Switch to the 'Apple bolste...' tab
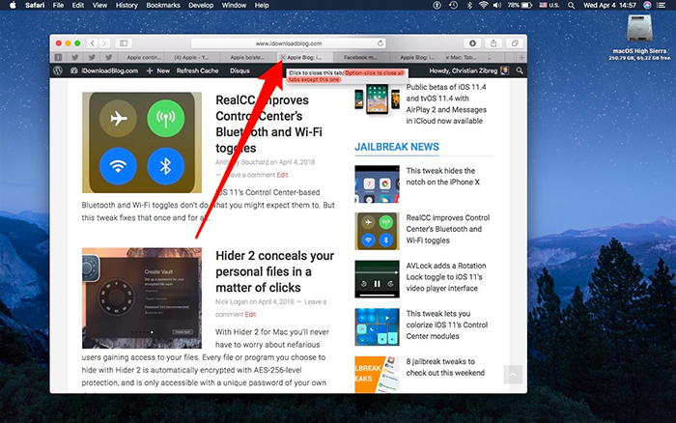This screenshot has width=676, height=423. (247, 57)
